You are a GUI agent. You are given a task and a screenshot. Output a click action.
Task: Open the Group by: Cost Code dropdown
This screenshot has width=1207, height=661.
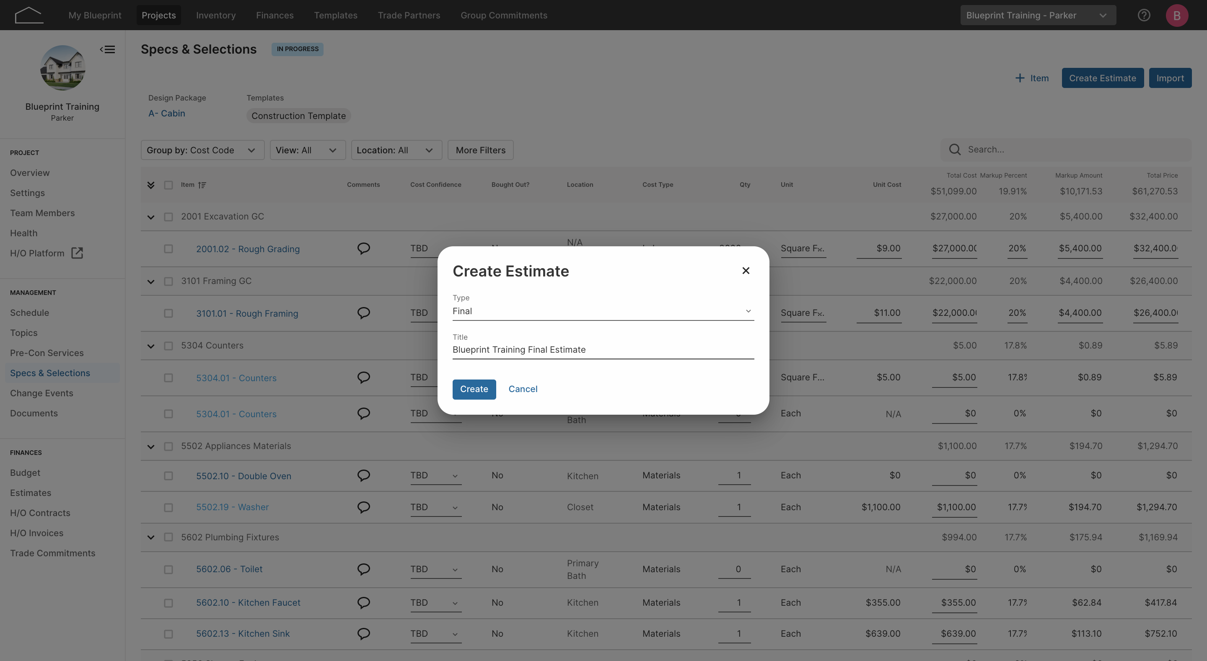[x=202, y=150]
